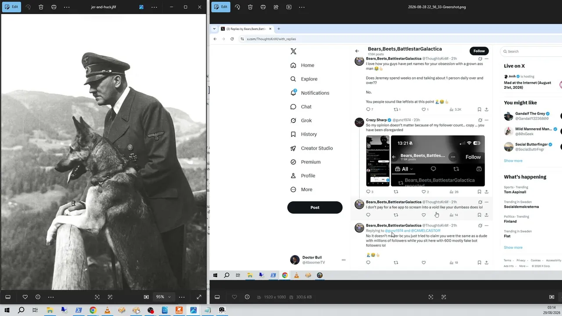The image size is (562, 316).
Task: Open the Windows Start menu
Action: (7, 310)
